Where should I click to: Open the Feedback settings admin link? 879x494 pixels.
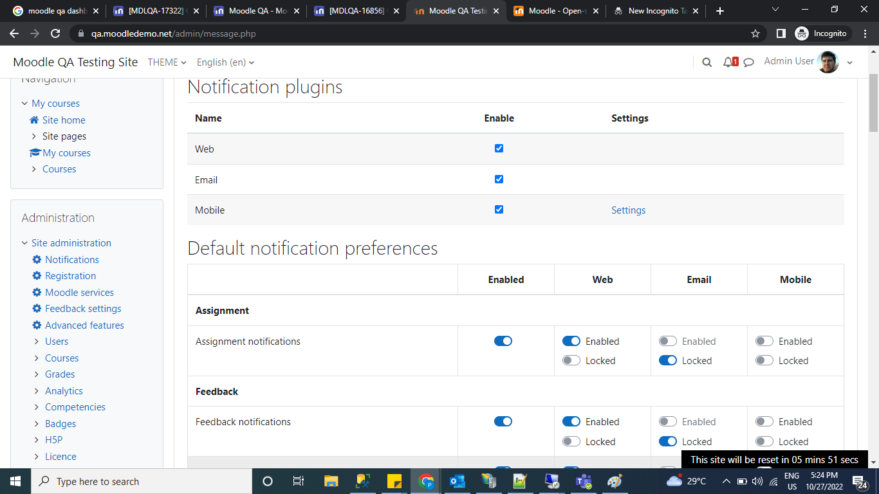pyautogui.click(x=83, y=309)
